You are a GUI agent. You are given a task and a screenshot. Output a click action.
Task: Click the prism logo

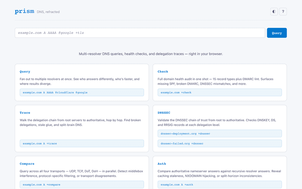(x=24, y=11)
